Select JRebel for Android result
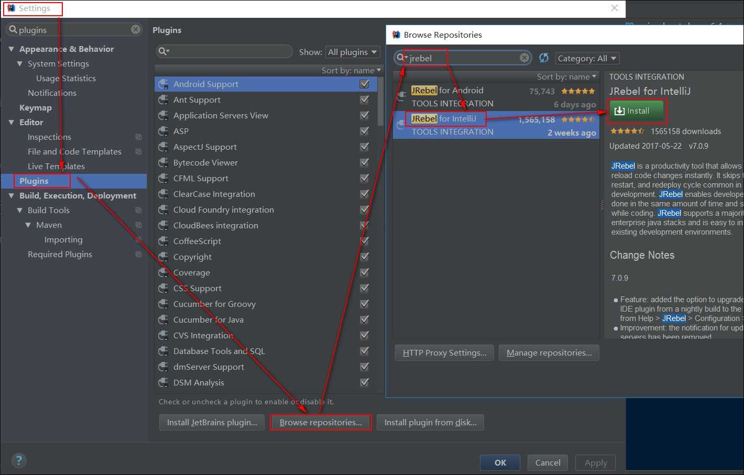The image size is (744, 475). click(x=496, y=97)
